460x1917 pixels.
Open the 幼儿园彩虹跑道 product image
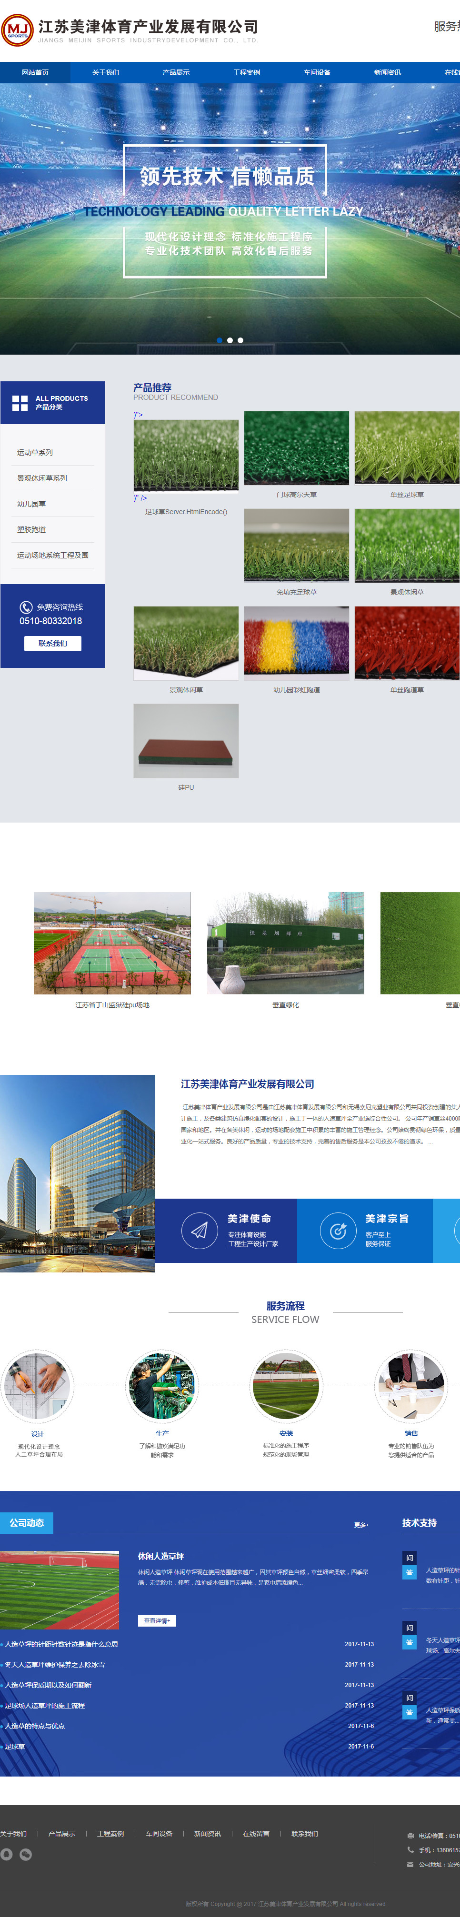point(296,643)
